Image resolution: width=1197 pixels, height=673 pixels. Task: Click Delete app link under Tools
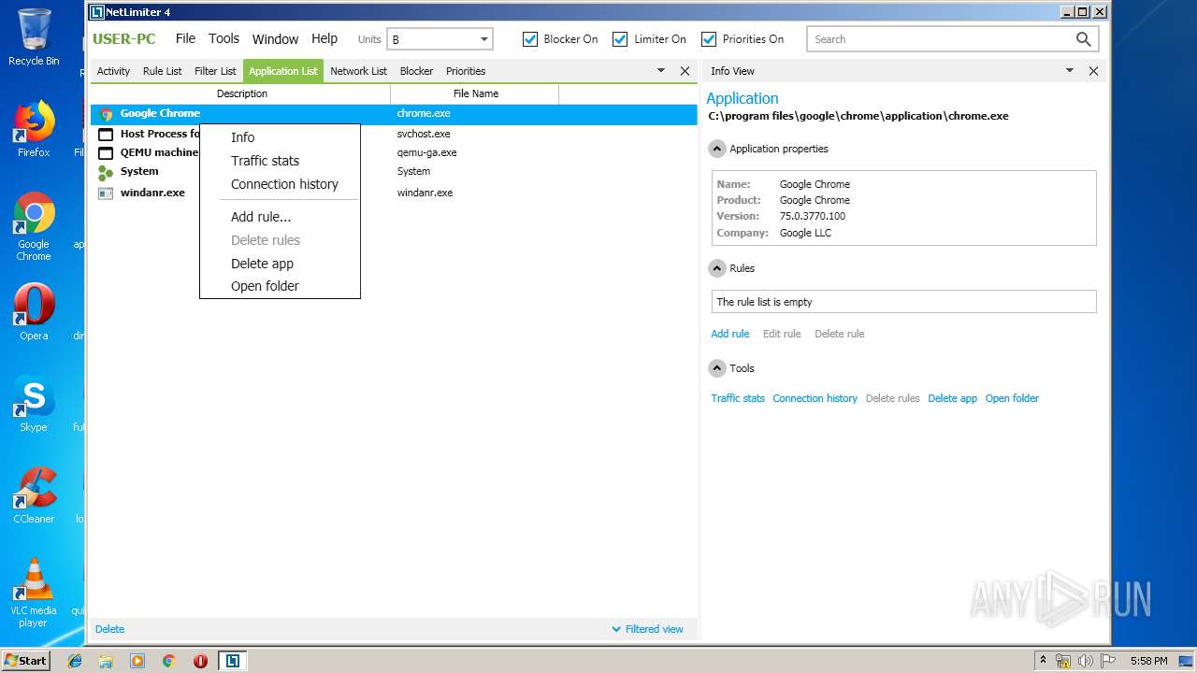[x=952, y=398]
